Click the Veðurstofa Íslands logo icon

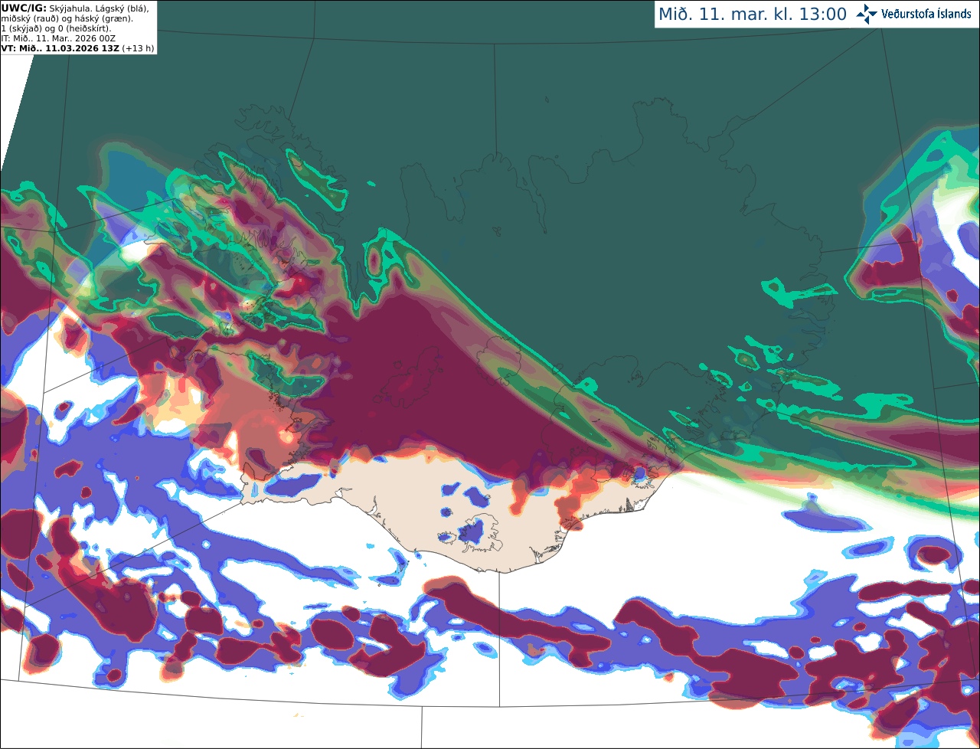[x=867, y=14]
